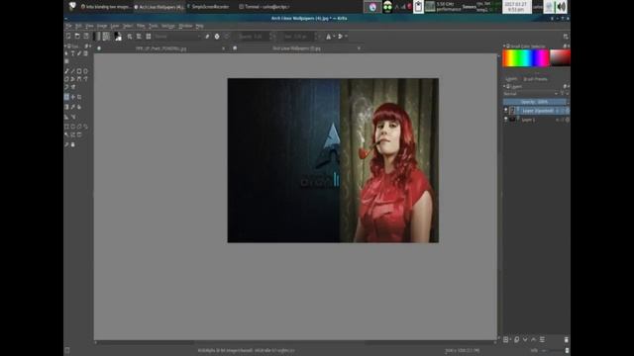Save the document using toolbar Save icon
This screenshot has width=634, height=356.
click(x=86, y=37)
